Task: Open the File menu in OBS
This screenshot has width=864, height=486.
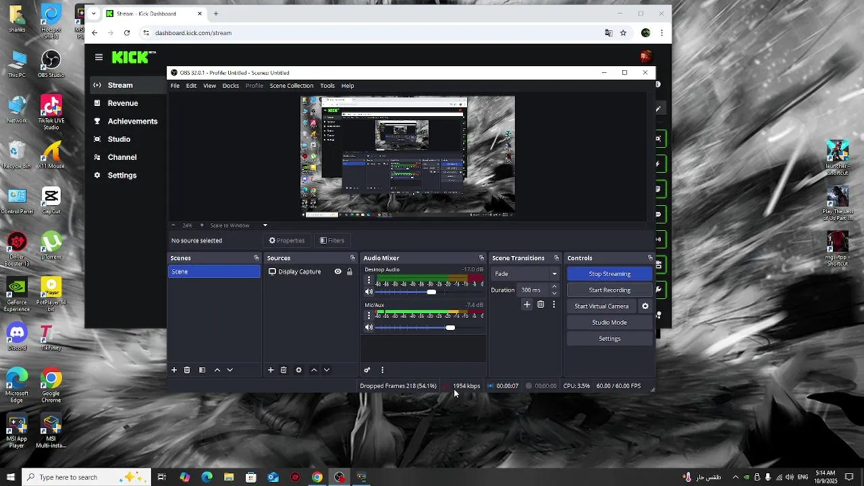Action: (x=175, y=86)
